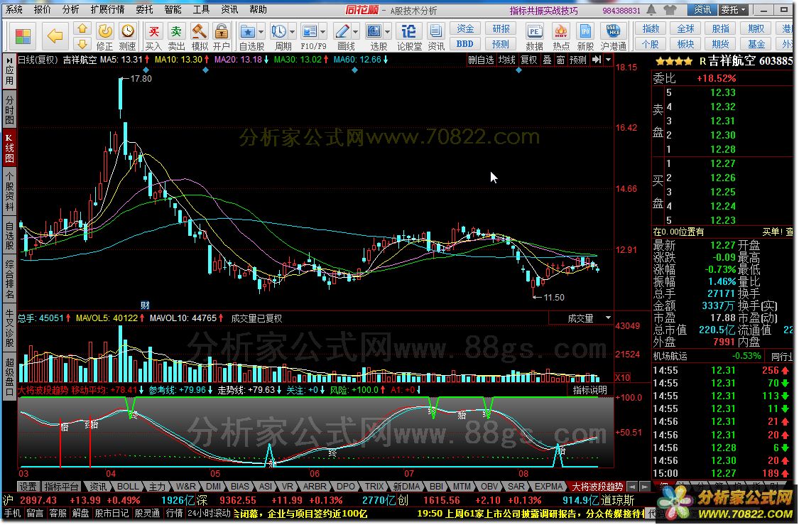Open the 热点 hot topics icon

click(561, 31)
